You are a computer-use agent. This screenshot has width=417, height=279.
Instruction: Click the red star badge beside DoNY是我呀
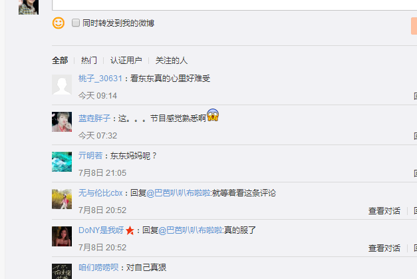coord(130,230)
